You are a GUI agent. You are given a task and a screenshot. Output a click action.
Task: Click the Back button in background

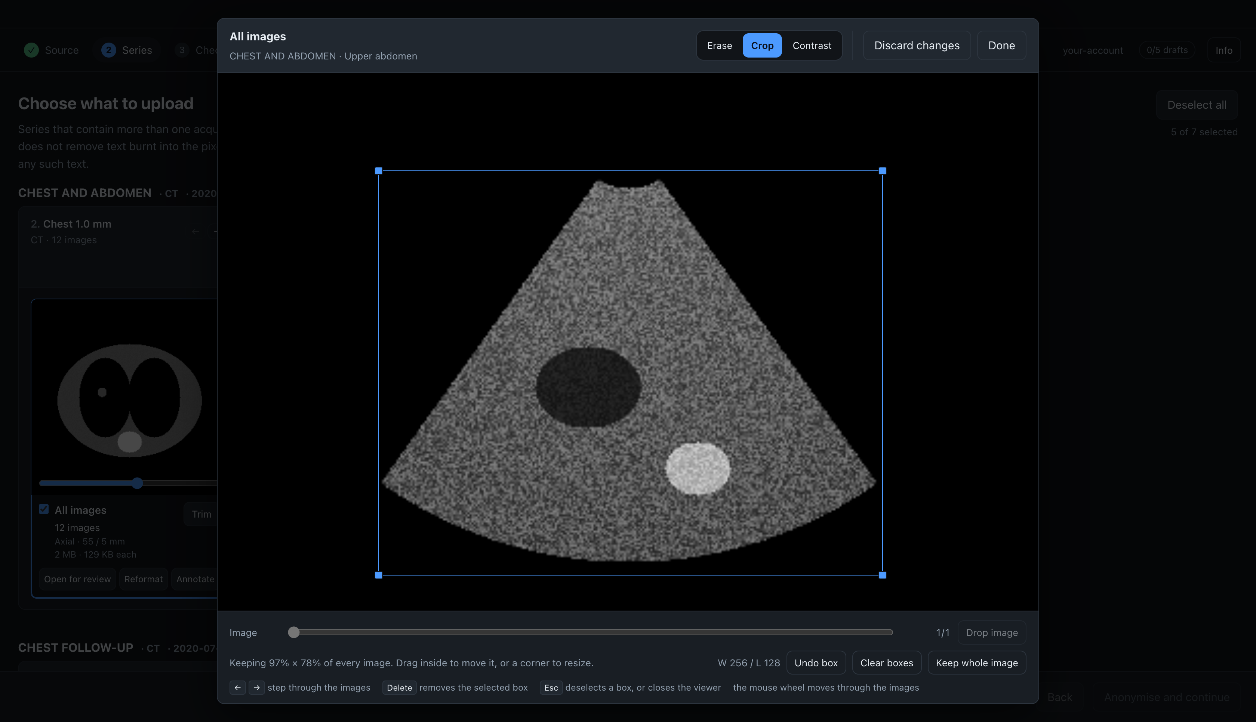(x=1060, y=697)
